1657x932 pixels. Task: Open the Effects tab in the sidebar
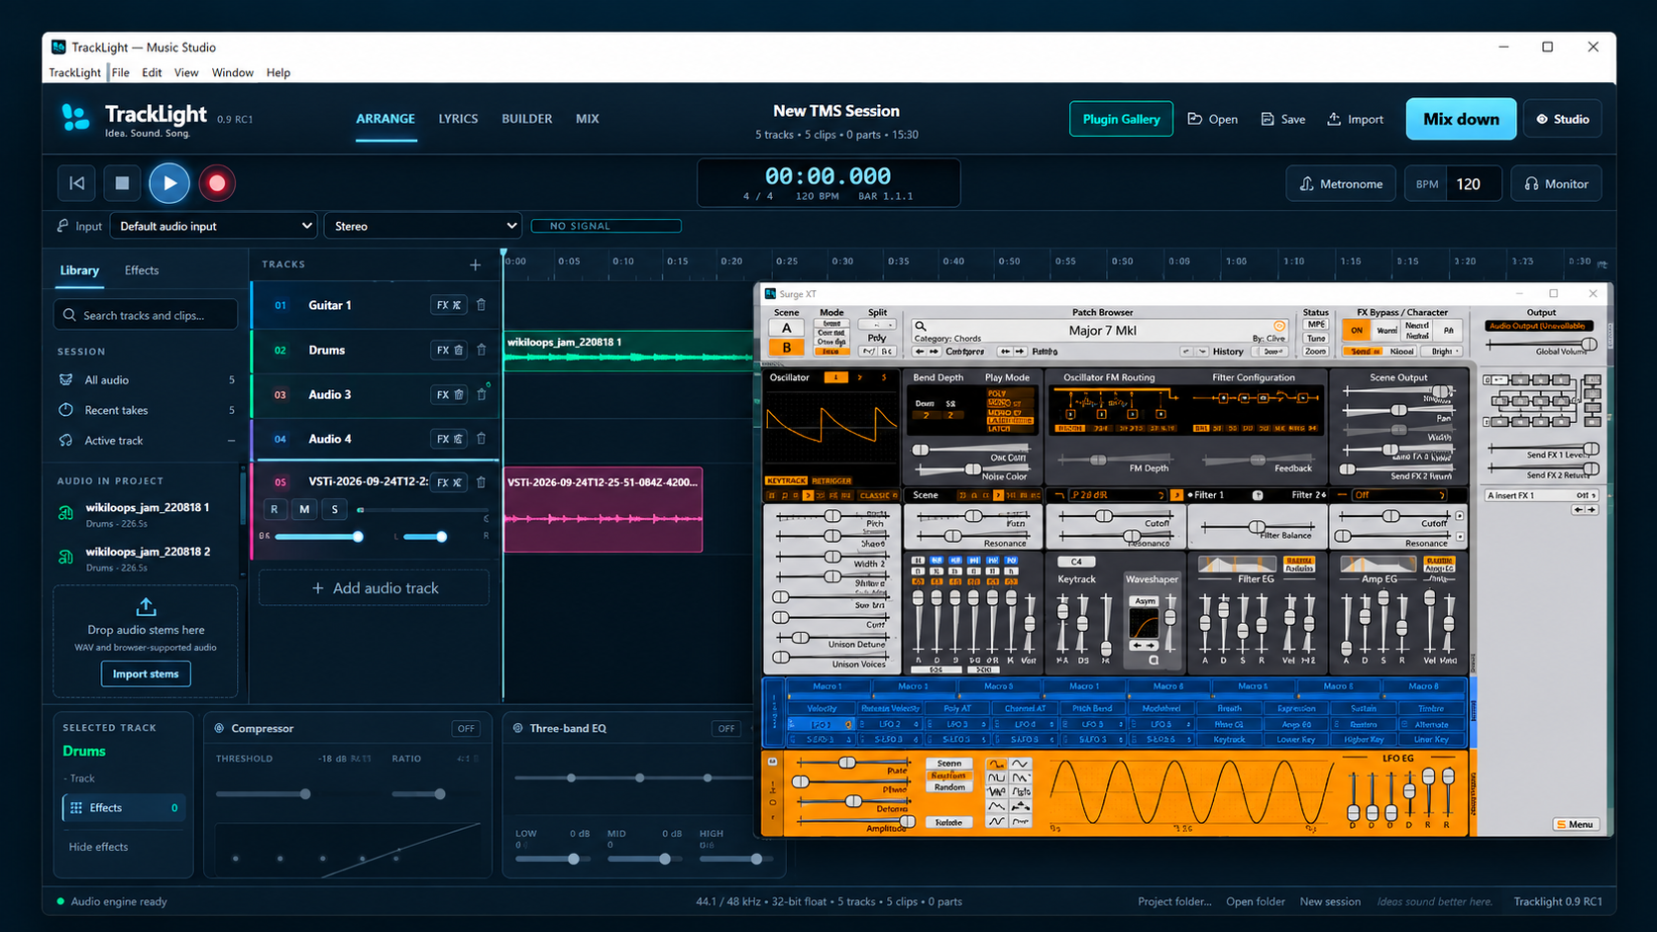pos(142,270)
